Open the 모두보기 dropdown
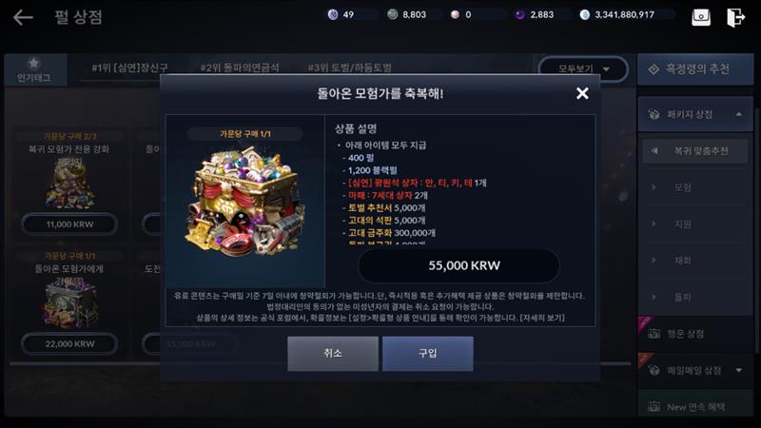 (583, 68)
